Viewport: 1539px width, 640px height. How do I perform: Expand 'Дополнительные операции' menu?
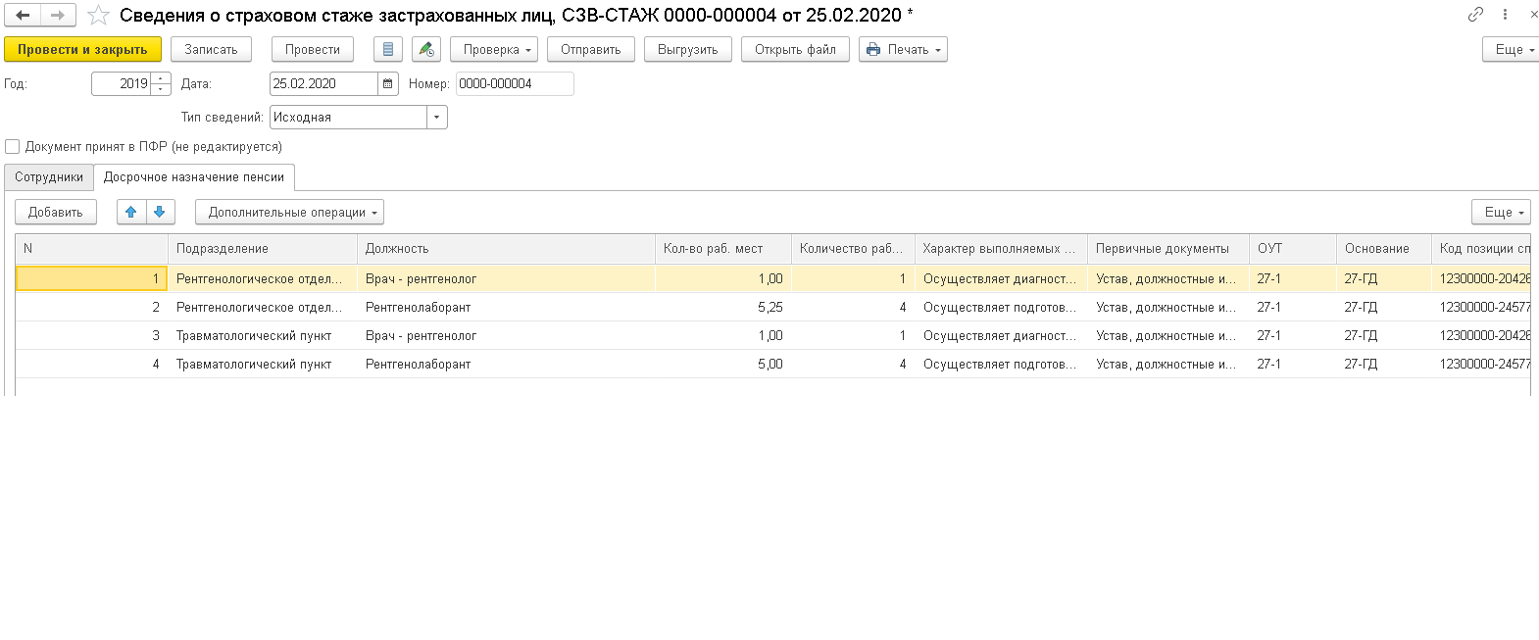pyautogui.click(x=289, y=212)
